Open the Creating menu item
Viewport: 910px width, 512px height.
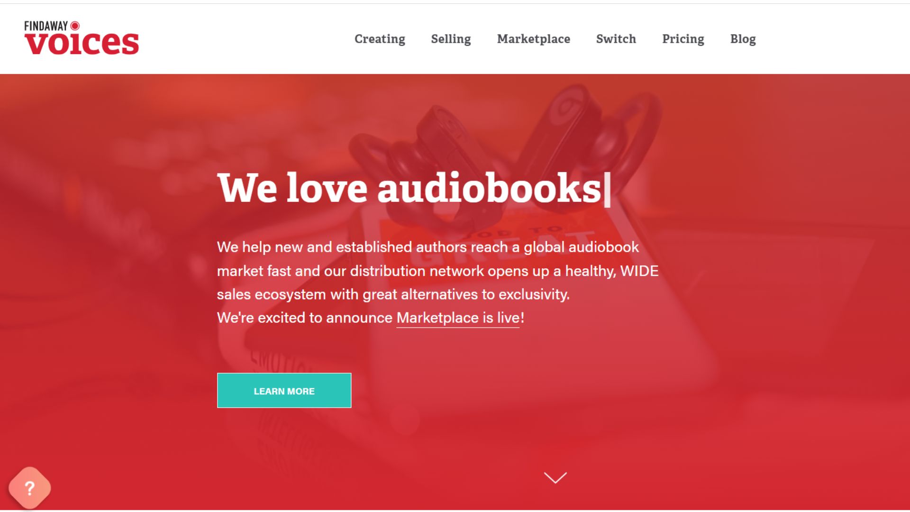pyautogui.click(x=380, y=39)
